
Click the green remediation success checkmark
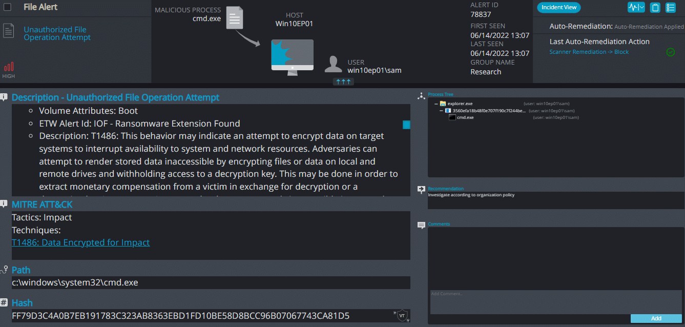(670, 52)
